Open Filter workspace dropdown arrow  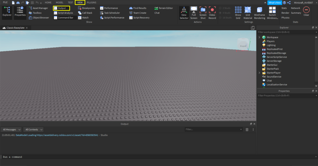(316, 32)
